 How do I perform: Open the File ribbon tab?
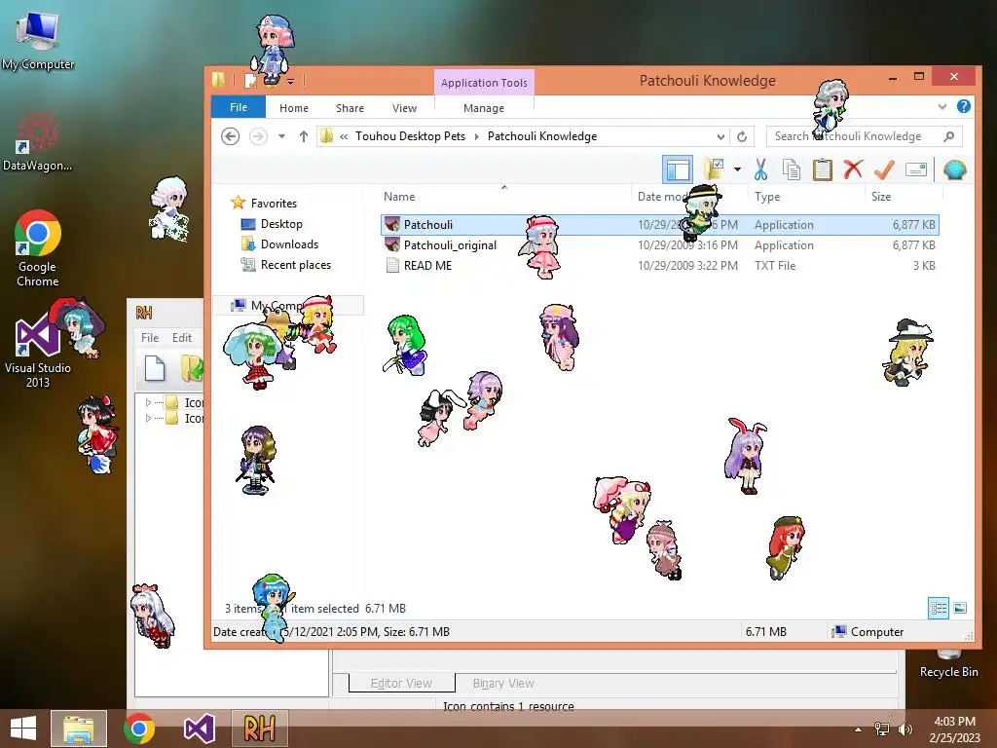point(239,107)
